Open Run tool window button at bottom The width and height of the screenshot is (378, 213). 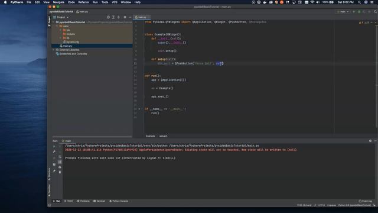(57, 201)
